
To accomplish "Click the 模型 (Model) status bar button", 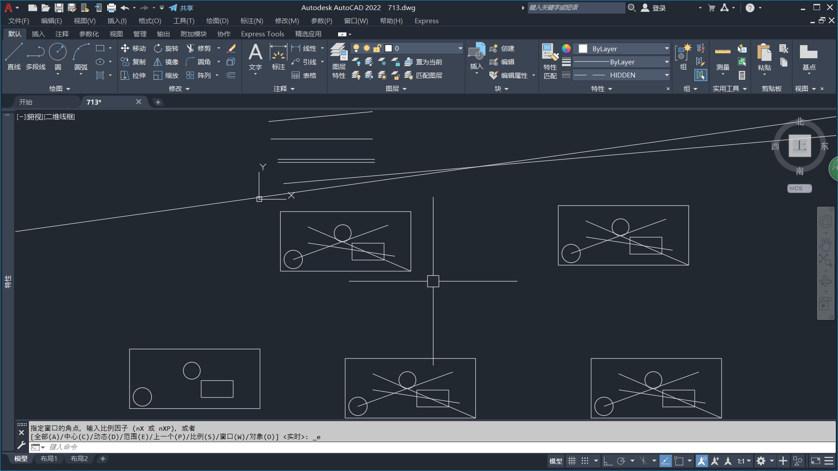I will (556, 460).
